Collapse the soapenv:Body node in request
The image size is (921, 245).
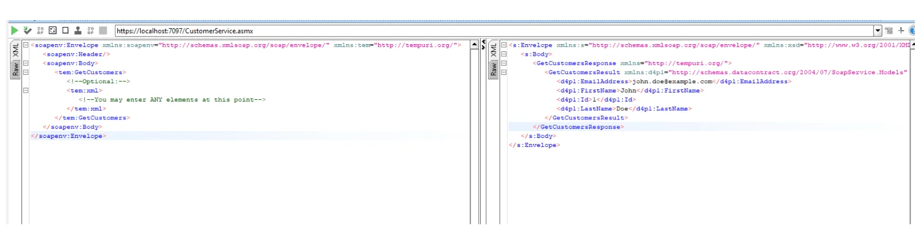coord(25,63)
